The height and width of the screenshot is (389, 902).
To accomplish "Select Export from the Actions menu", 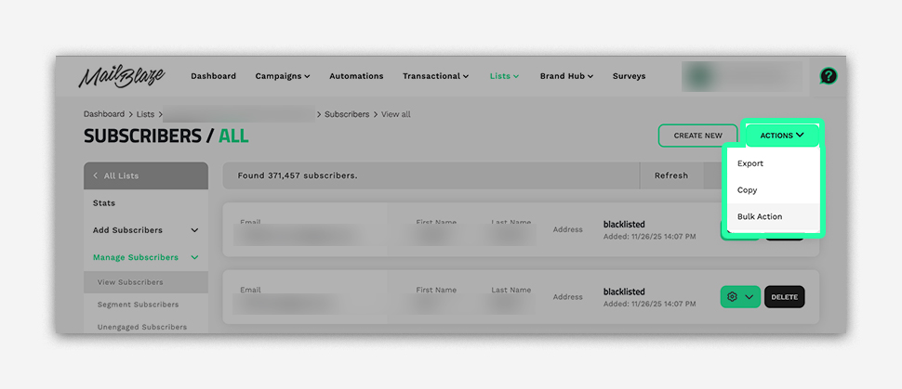I will click(x=750, y=163).
